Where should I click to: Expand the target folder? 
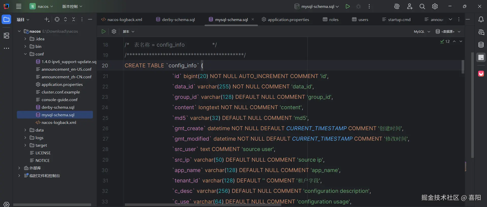tap(25, 145)
